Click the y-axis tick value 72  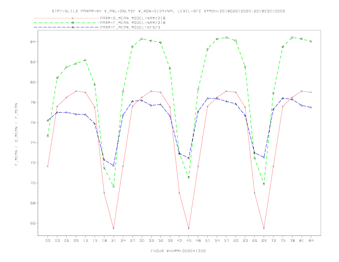[33, 163]
